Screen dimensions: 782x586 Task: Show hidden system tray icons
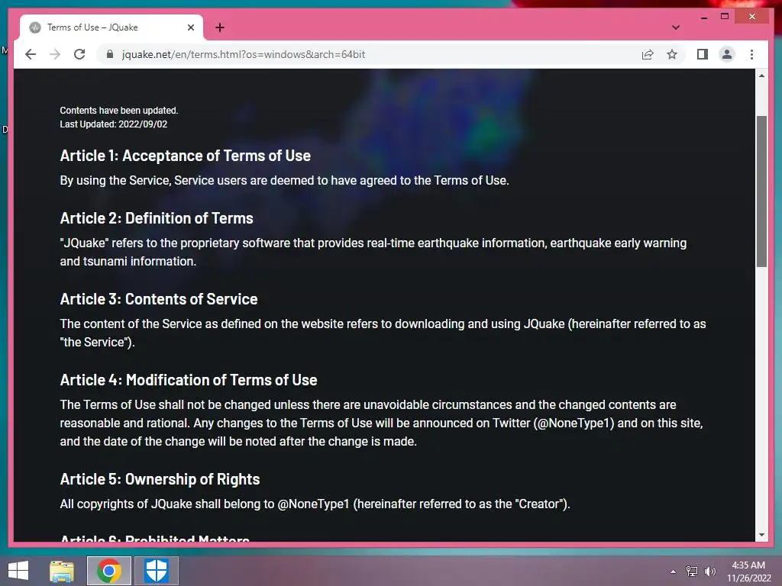pos(673,571)
